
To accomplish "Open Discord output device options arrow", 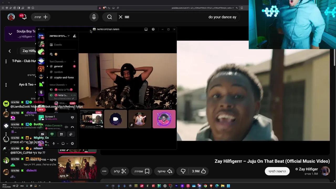I will click(67, 144).
